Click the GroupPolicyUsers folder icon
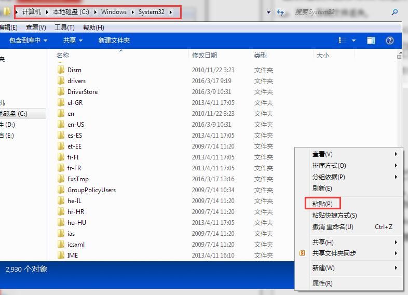This screenshot has width=408, height=295. click(x=61, y=190)
